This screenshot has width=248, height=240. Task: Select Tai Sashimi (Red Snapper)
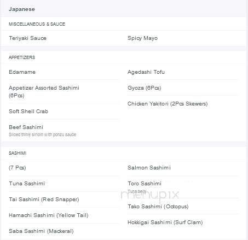pos(44,200)
